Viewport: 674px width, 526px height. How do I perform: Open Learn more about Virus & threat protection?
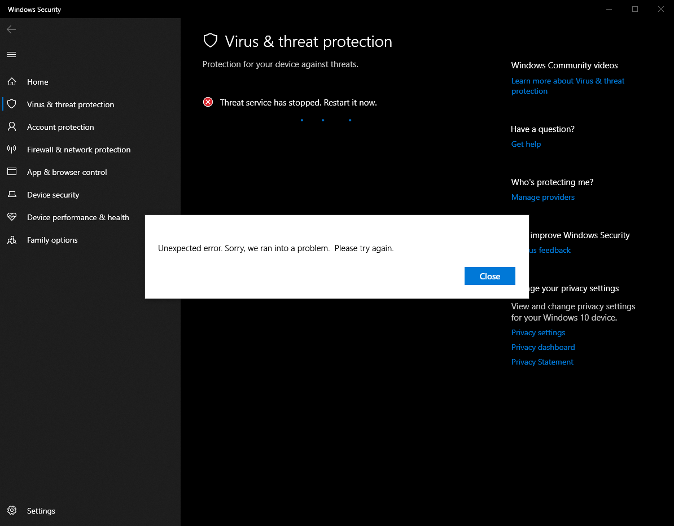point(567,86)
